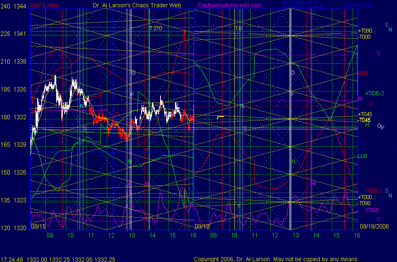The image size is (397, 262).
Task: Select the +T045 line label
Action: (x=365, y=114)
